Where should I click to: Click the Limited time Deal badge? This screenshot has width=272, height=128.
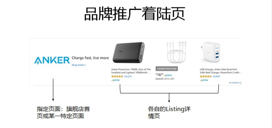[166, 68]
